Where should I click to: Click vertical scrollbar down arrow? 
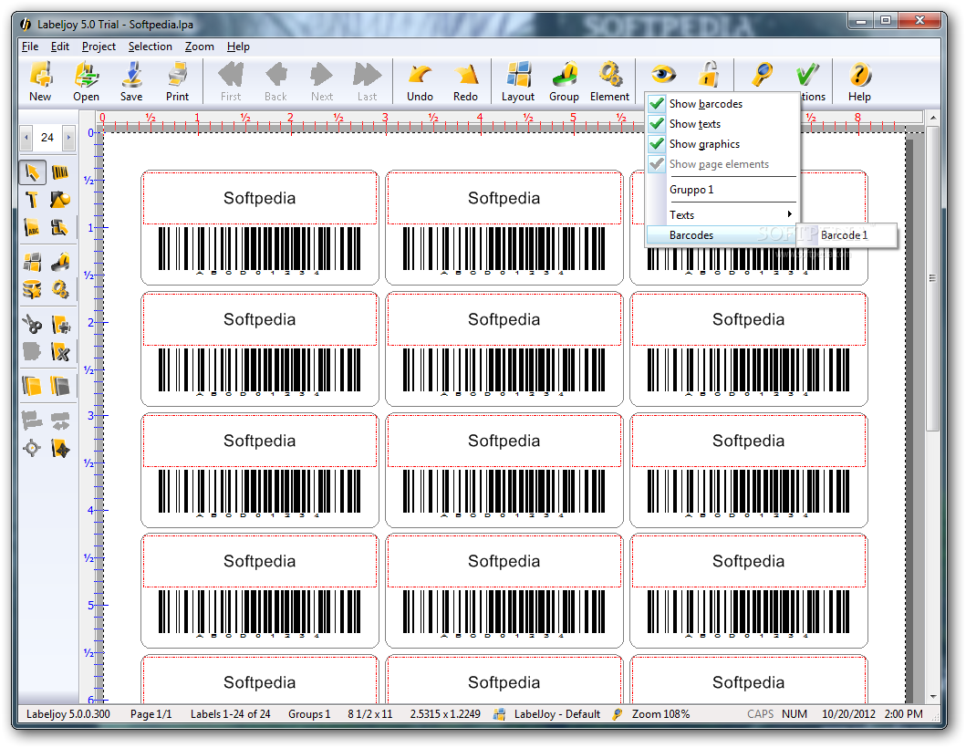click(x=933, y=697)
